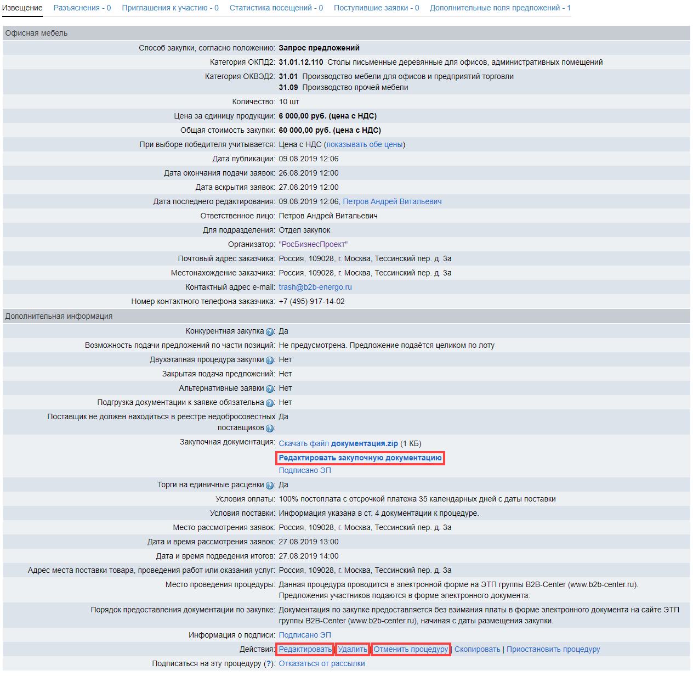693x676 pixels.
Task: Open Петров Андрей Витальевич profile link
Action: pos(392,201)
